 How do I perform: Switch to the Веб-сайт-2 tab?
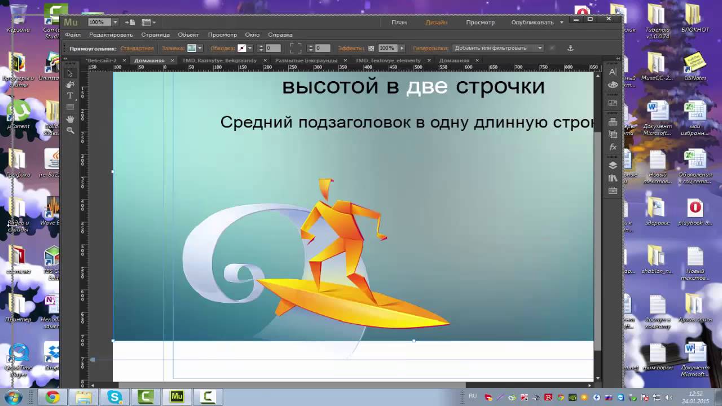[x=101, y=60]
